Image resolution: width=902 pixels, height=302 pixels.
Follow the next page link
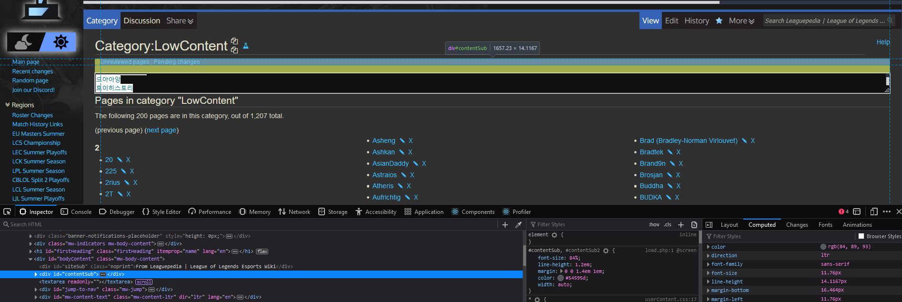click(x=162, y=130)
